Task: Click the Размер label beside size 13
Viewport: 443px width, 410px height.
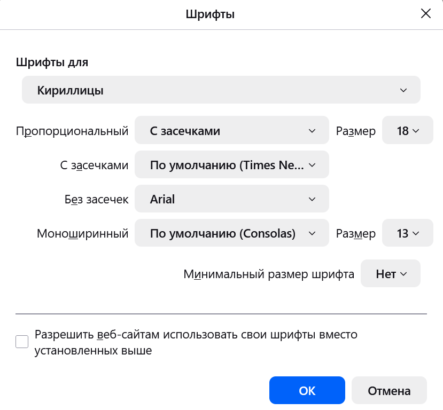Action: coord(356,234)
